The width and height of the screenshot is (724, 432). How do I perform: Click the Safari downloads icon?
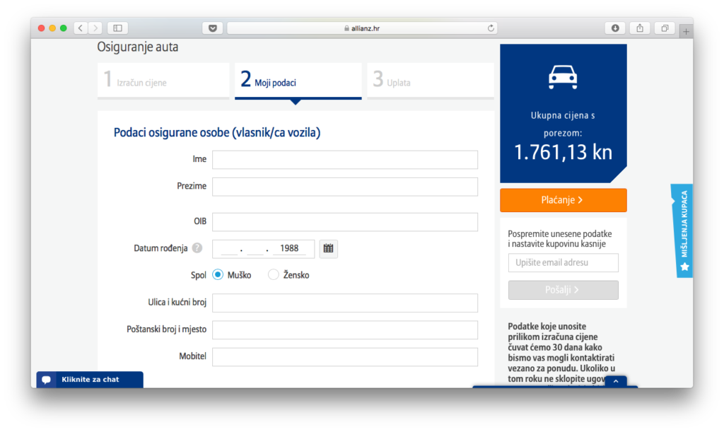click(615, 28)
